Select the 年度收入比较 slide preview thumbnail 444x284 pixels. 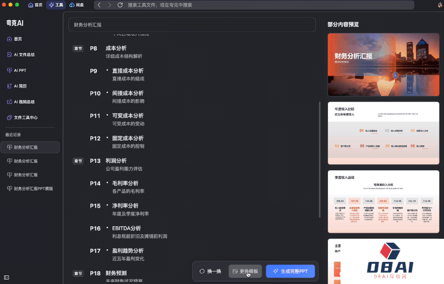pyautogui.click(x=383, y=133)
